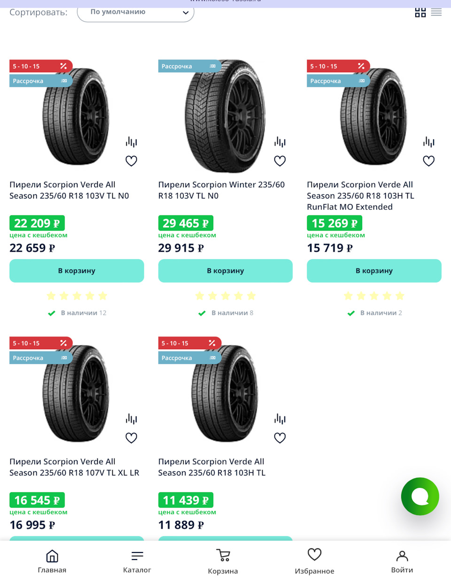Viewport: 451px width, 583px height.
Task: Rate the Scorpion Winter tire five stars
Action: (x=251, y=296)
